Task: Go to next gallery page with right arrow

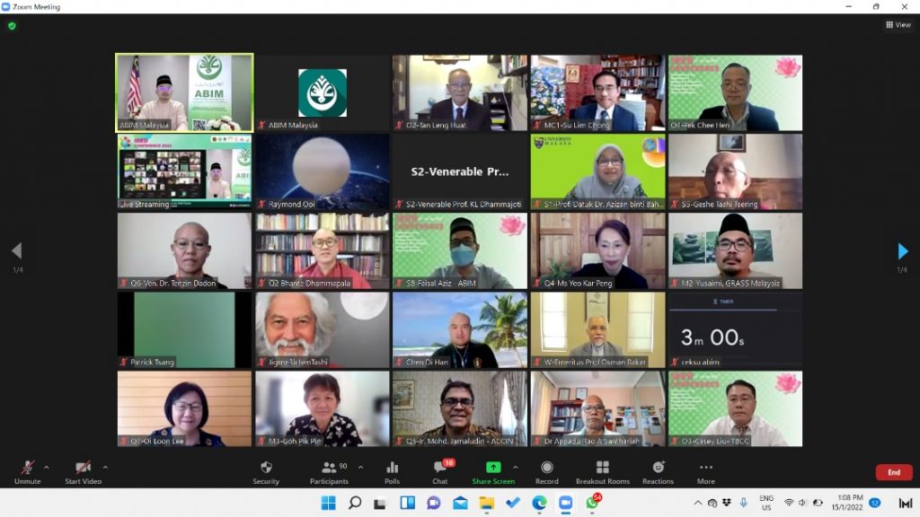Action: pyautogui.click(x=903, y=251)
